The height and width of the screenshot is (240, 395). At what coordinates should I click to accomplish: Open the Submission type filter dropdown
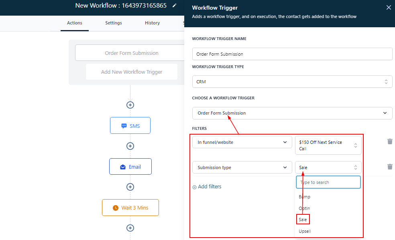tap(242, 167)
